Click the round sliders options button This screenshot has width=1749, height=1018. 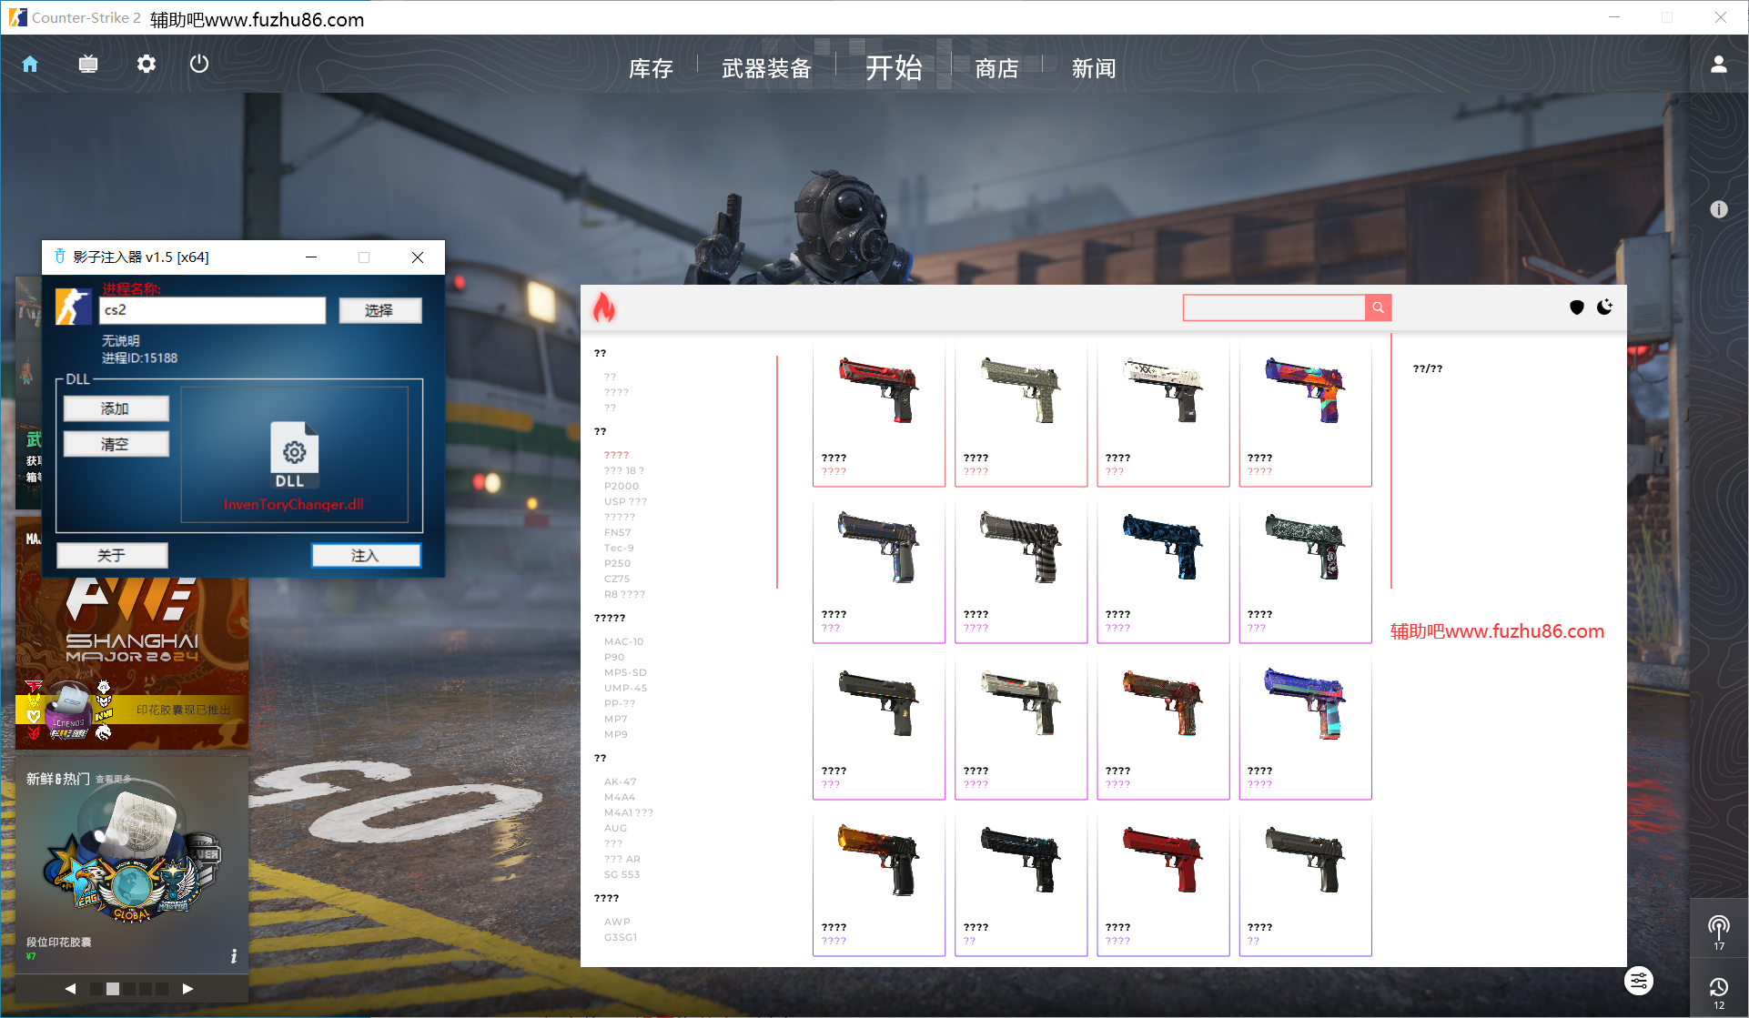[1638, 981]
